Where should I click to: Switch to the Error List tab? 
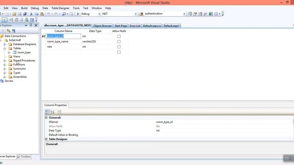click(x=135, y=26)
